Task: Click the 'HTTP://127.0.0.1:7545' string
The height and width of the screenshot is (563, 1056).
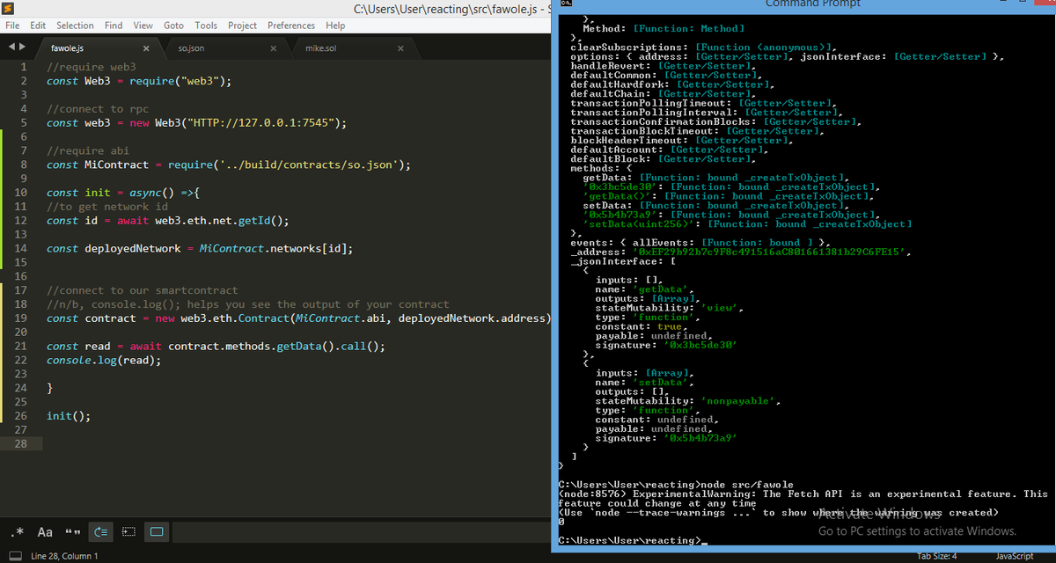Action: [x=259, y=123]
